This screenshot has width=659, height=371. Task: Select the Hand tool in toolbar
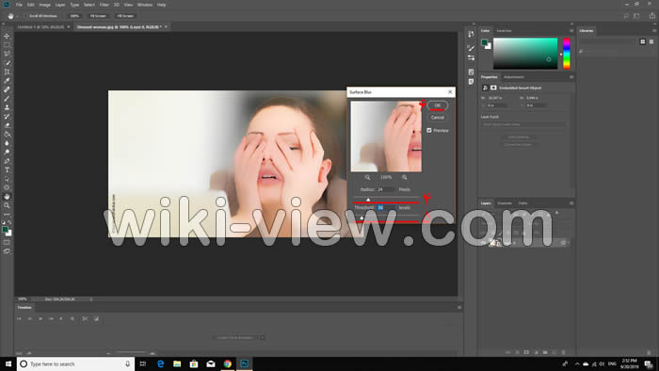(x=7, y=197)
